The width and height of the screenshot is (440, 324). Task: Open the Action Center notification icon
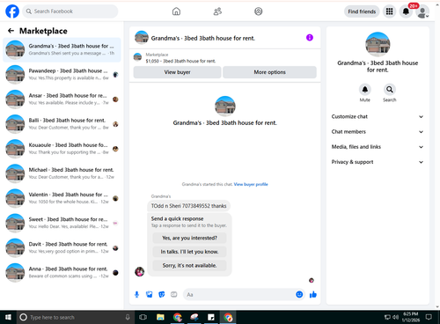pyautogui.click(x=429, y=317)
